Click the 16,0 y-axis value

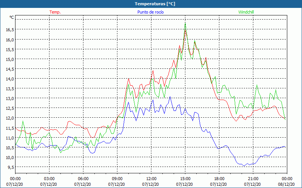click(x=10, y=39)
